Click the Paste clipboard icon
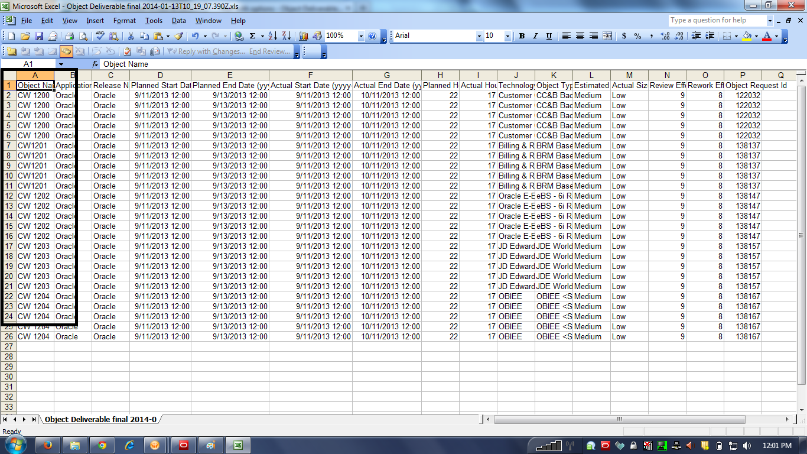Image resolution: width=807 pixels, height=454 pixels. [x=158, y=36]
